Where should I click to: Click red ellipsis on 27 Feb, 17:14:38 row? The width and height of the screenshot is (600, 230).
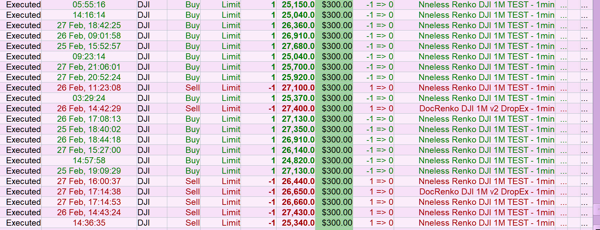point(563,192)
